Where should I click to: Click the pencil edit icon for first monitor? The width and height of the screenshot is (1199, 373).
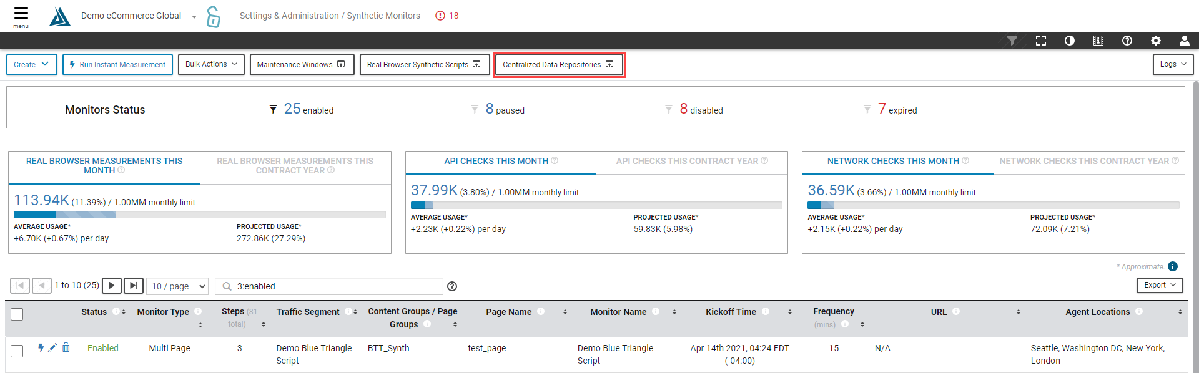click(x=53, y=347)
